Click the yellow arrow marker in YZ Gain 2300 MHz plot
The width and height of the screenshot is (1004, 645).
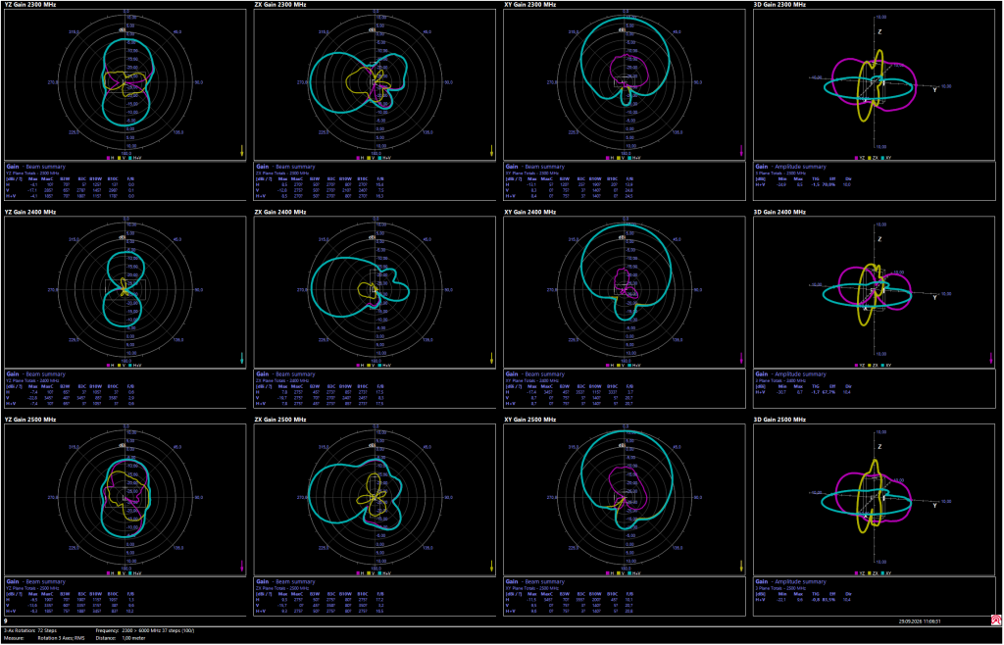click(x=241, y=150)
